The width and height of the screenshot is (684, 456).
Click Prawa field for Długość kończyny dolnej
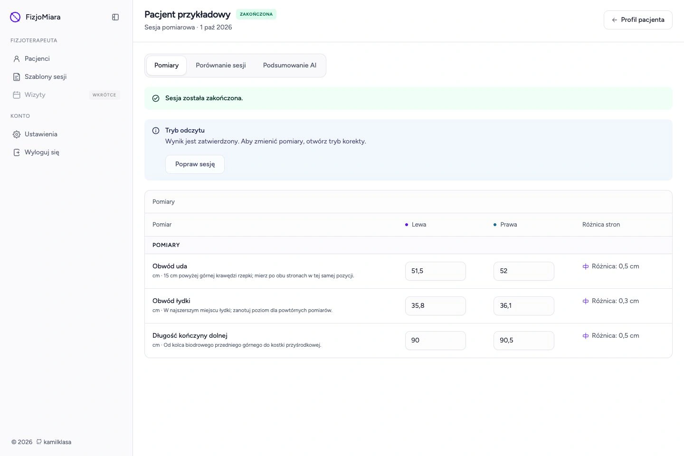524,341
